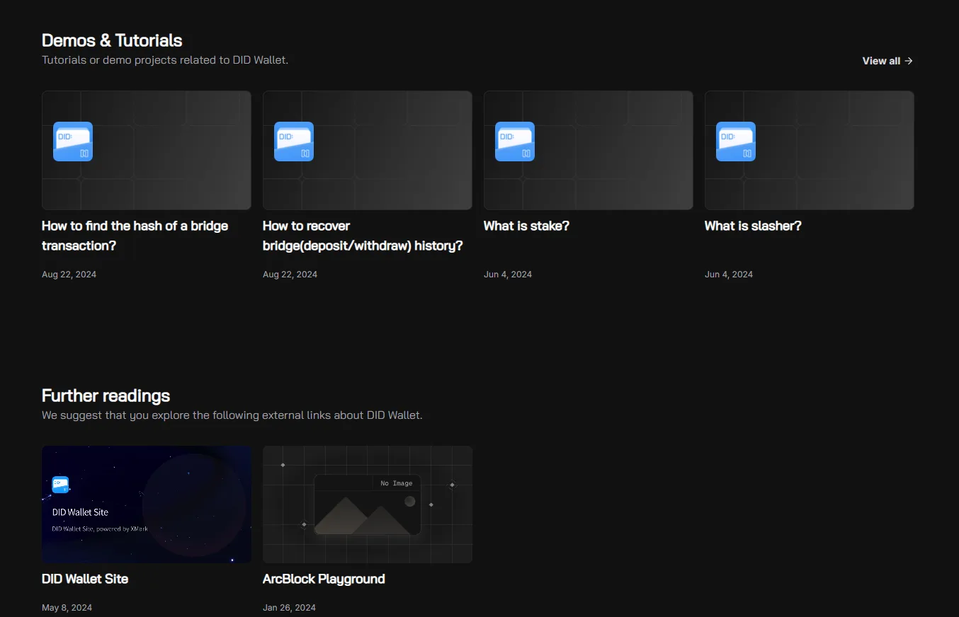The image size is (959, 617).
Task: Open the "What is stake?" tutorial title
Action: coord(526,226)
